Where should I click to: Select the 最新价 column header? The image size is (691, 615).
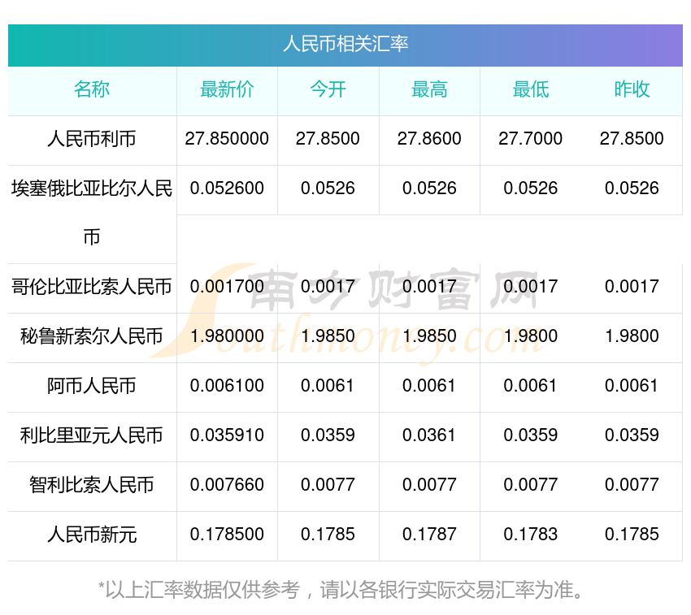227,89
